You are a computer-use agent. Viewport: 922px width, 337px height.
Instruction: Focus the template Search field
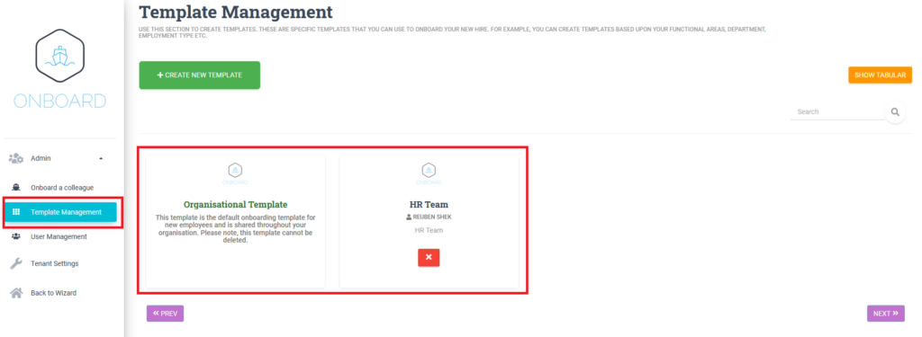836,111
